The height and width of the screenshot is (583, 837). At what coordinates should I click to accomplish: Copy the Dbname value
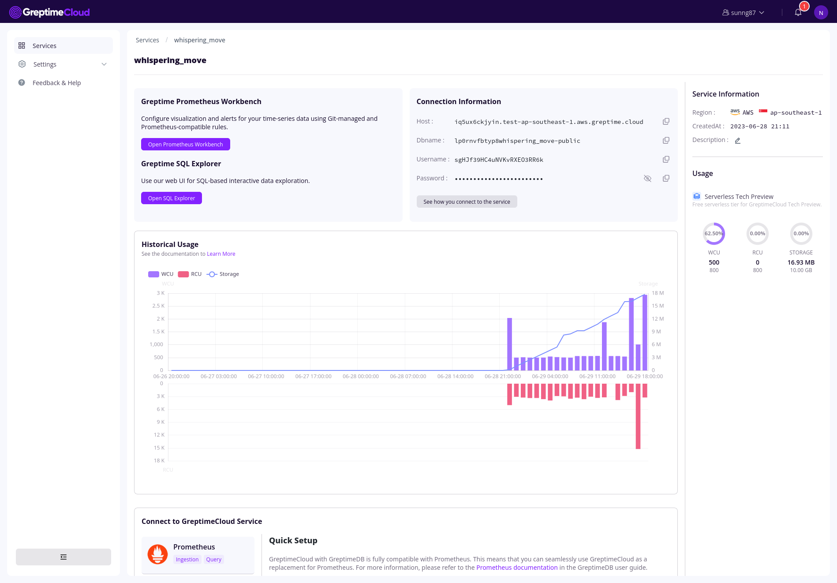(x=666, y=141)
